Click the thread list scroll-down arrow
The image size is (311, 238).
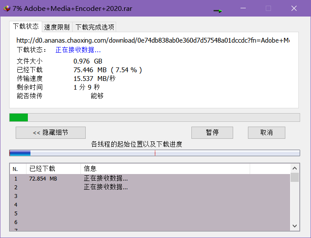[295, 226]
